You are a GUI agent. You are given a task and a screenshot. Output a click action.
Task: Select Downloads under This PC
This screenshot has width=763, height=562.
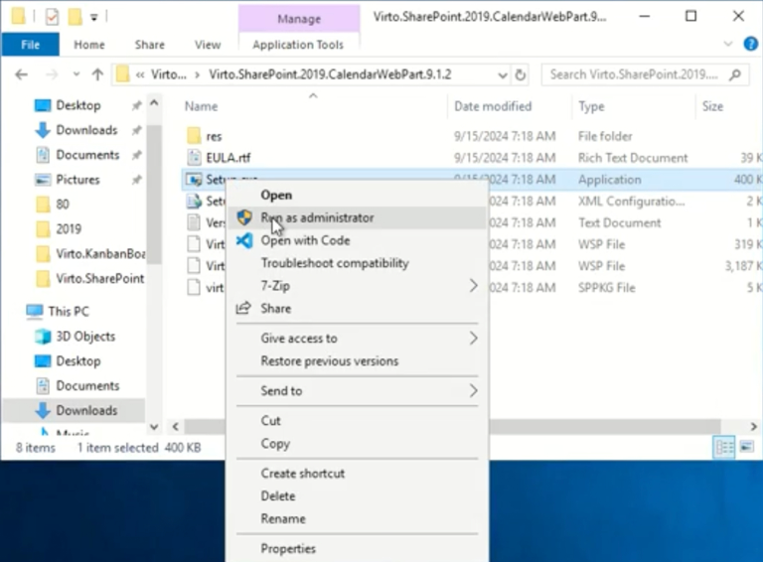[86, 410]
